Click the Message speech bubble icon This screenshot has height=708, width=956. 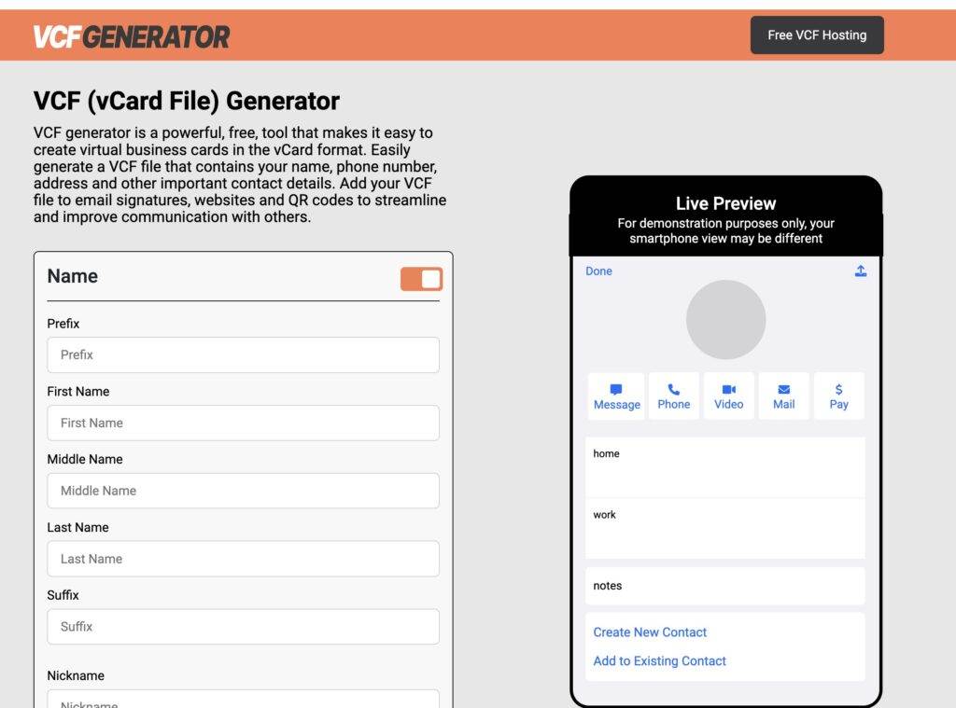(x=616, y=389)
